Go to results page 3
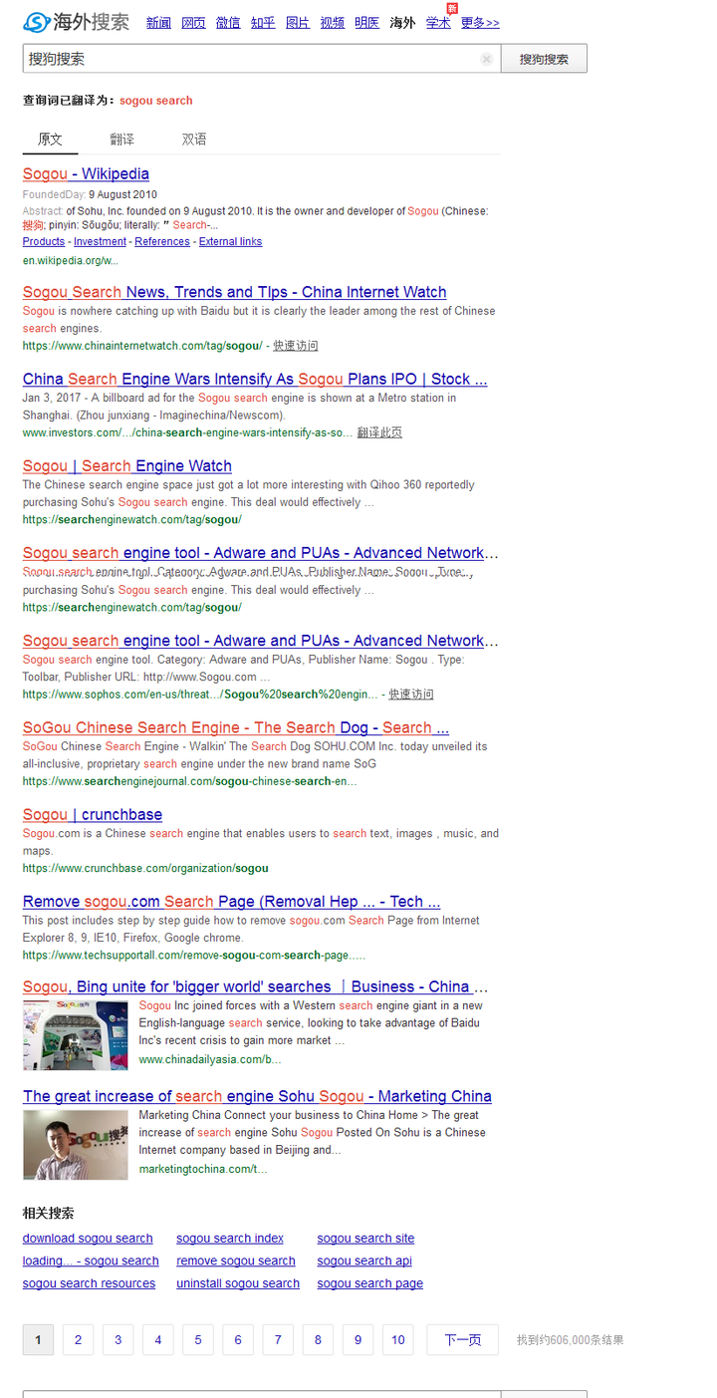This screenshot has width=717, height=1398. pos(118,1339)
